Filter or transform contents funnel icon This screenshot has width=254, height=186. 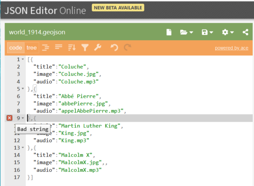85,48
